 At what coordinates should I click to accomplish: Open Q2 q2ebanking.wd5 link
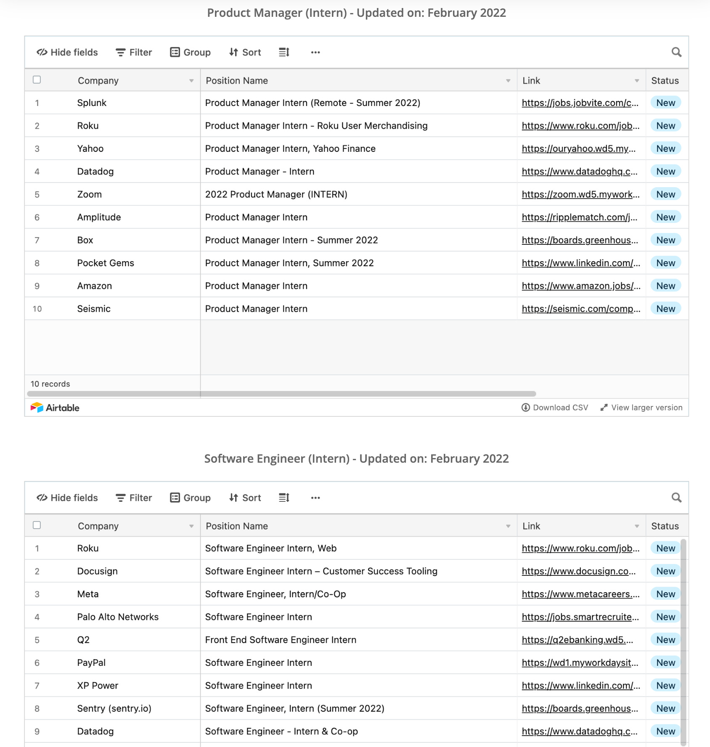578,640
